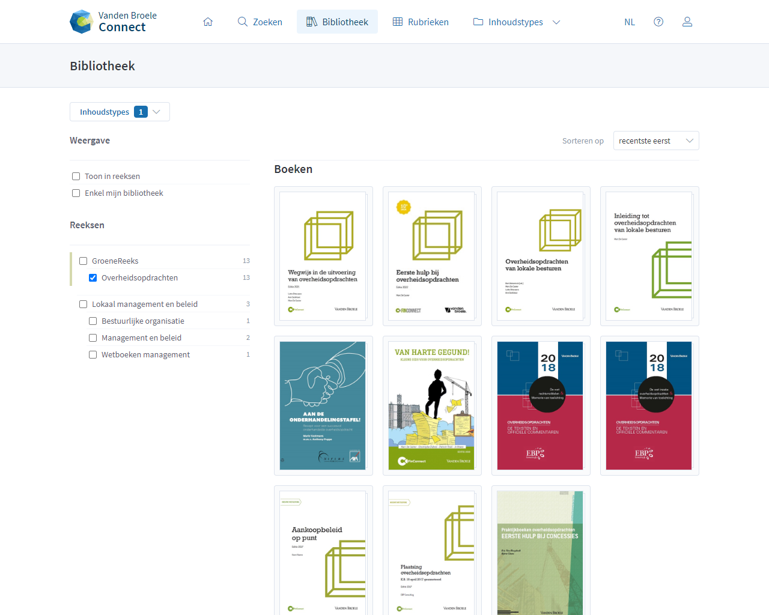Open book 'Aan de onderhandelingstafel'
This screenshot has width=769, height=615.
point(323,405)
